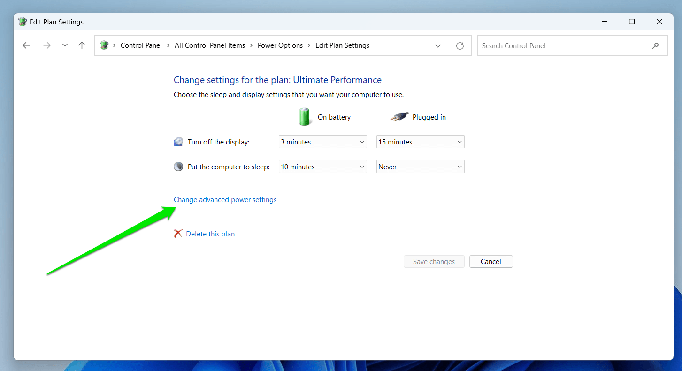The width and height of the screenshot is (682, 371).
Task: Expand chevron after Control Panel breadcrumb
Action: point(169,45)
